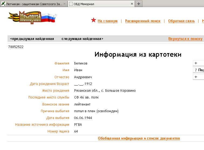Open Обратная связь link
The width and height of the screenshot is (204, 150).
(181, 21)
